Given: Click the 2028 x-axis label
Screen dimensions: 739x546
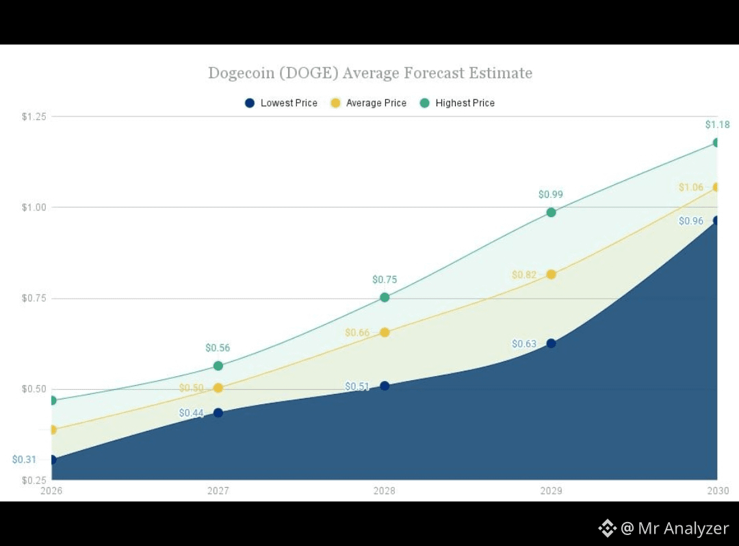Looking at the screenshot, I should (385, 491).
